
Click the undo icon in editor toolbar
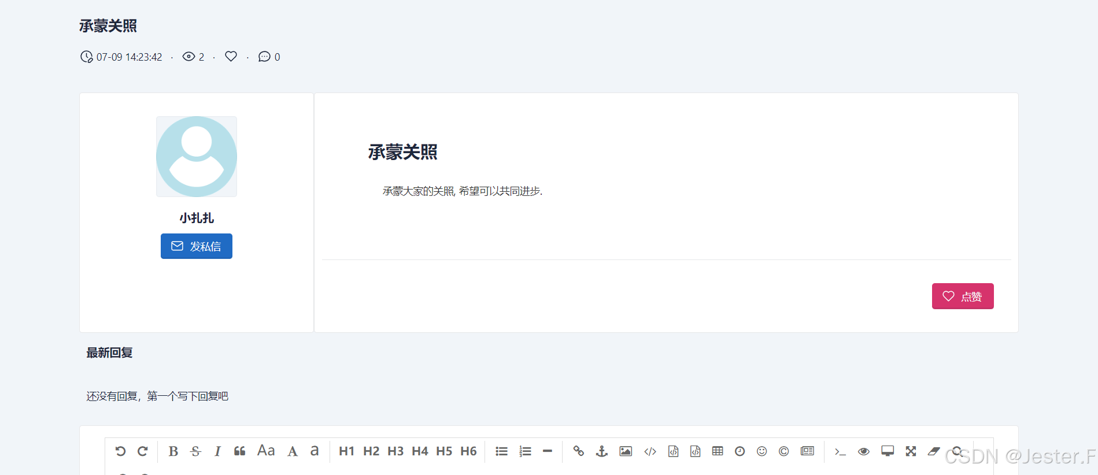pyautogui.click(x=120, y=451)
